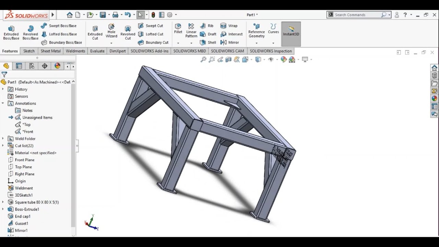The height and width of the screenshot is (247, 439).
Task: Collapse the Annotations tree node
Action: 3,103
